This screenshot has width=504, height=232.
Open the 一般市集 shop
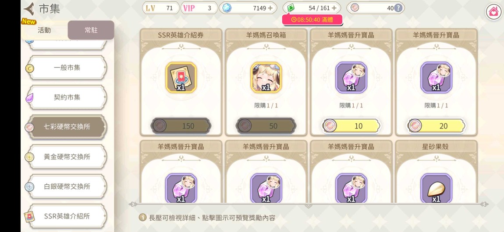click(x=67, y=68)
